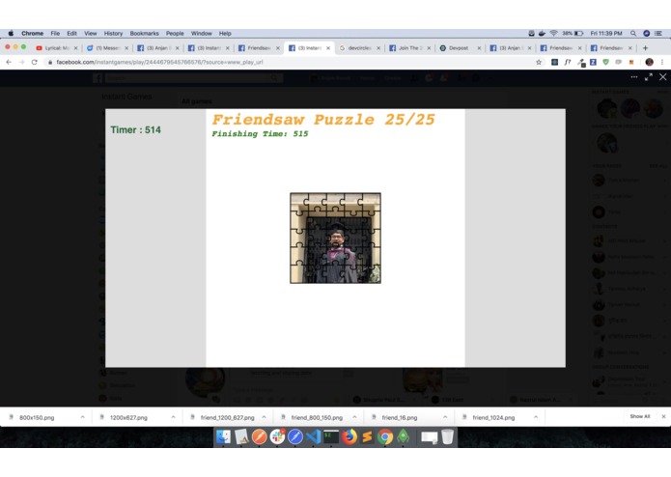
Task: Click the f? extension icon
Action: [x=568, y=62]
